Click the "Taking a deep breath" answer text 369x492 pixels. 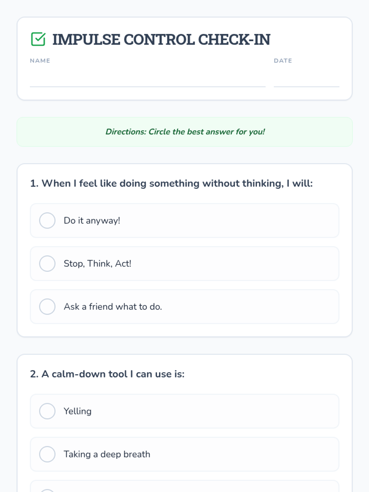pos(107,454)
